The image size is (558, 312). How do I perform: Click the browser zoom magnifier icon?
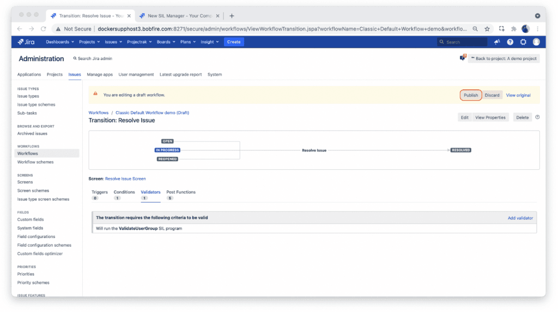pyautogui.click(x=475, y=29)
